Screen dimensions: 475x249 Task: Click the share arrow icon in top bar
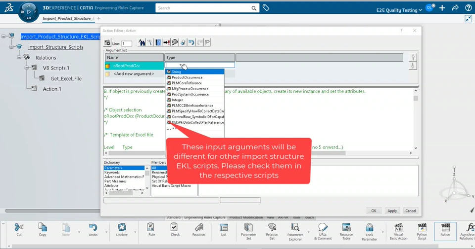click(x=455, y=8)
